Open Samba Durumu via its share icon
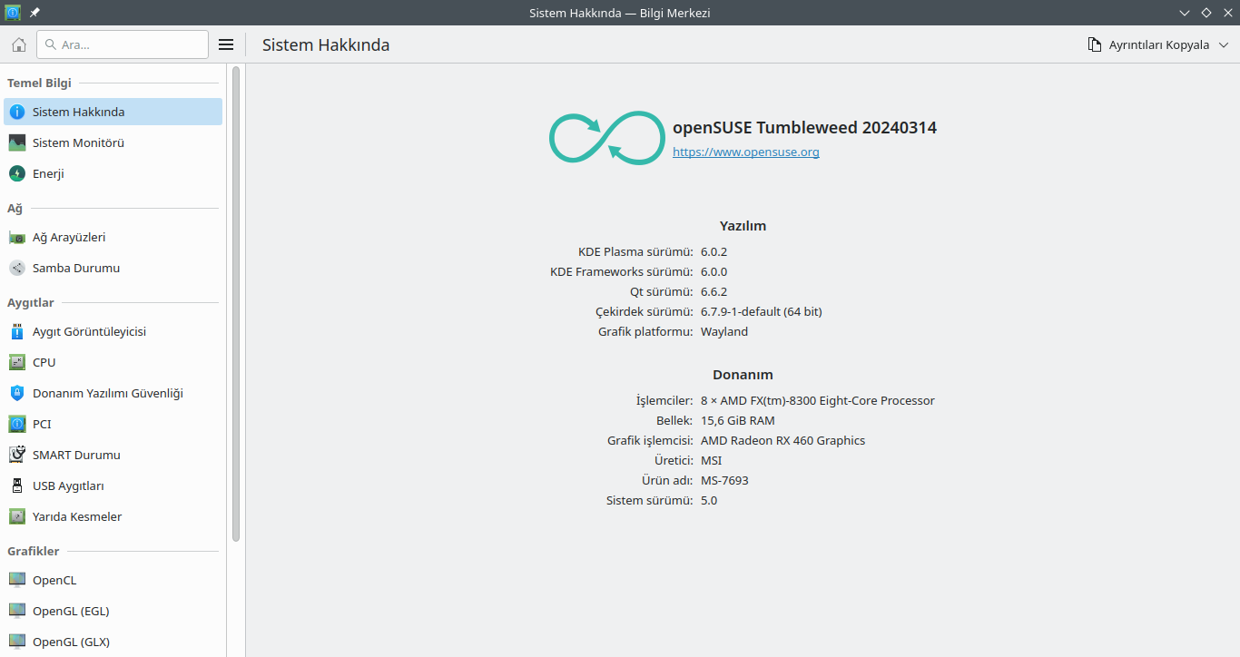The width and height of the screenshot is (1240, 657). click(17, 268)
